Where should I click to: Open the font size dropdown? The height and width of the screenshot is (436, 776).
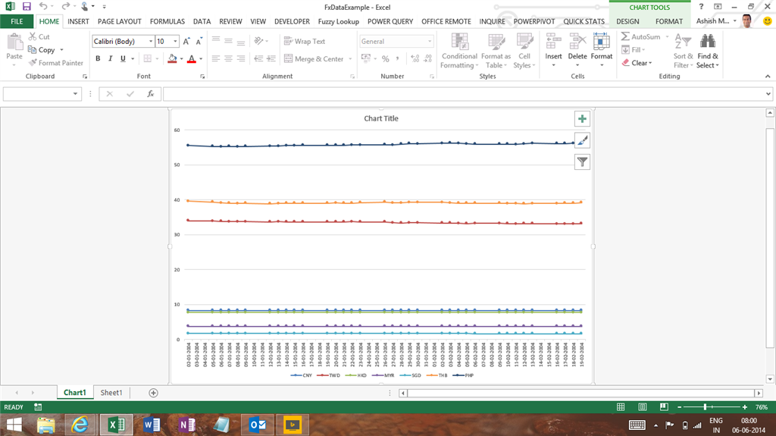(175, 41)
